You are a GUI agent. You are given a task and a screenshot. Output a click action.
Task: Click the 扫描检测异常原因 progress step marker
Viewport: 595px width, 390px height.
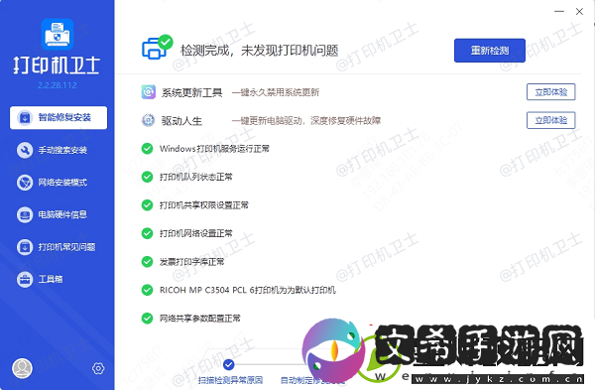(x=228, y=364)
